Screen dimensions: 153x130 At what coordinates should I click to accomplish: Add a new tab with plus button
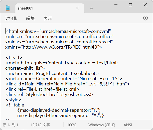[92, 8]
